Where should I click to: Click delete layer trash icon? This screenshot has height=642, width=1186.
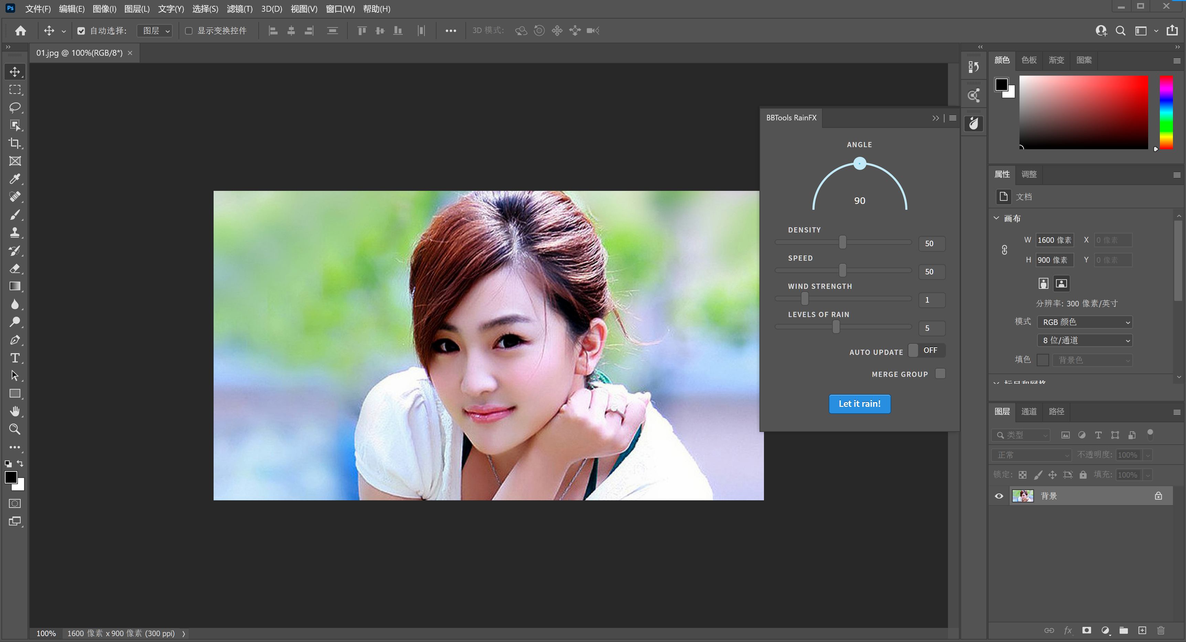(1161, 631)
